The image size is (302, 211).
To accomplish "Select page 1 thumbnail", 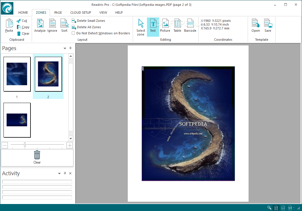I will [x=17, y=74].
